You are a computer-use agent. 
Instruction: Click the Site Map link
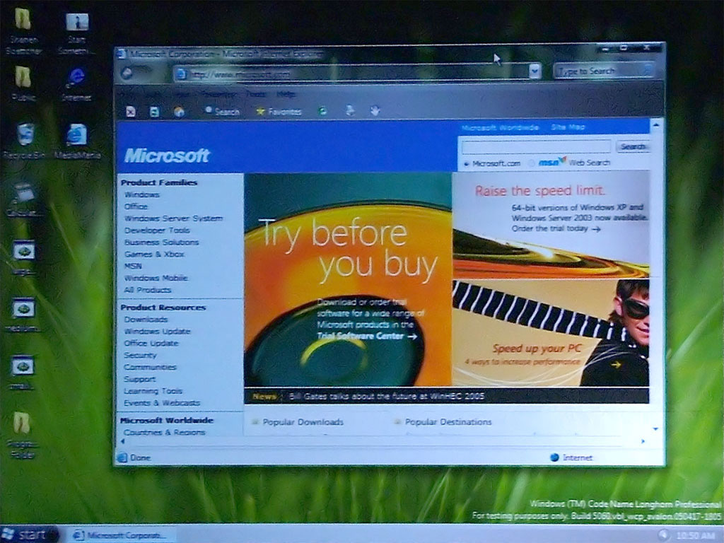point(568,127)
